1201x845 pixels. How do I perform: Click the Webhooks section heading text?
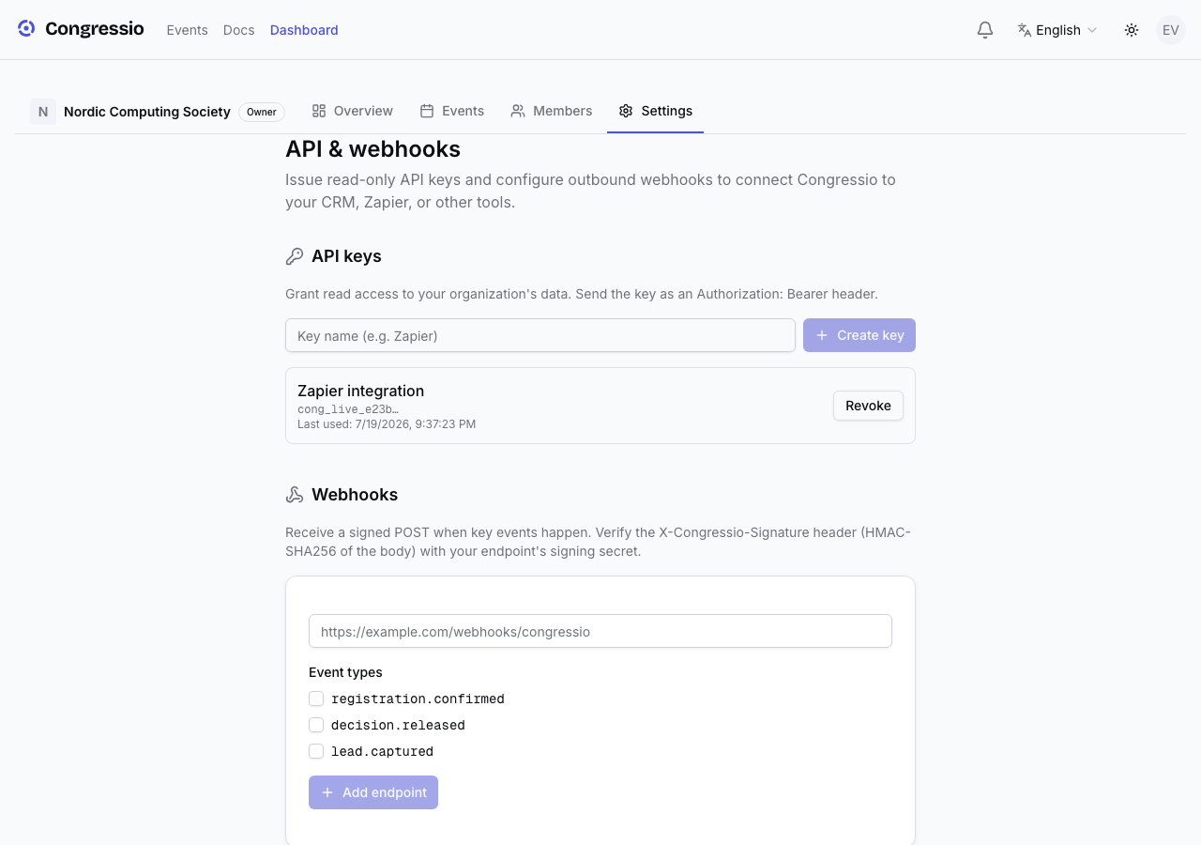355,495
